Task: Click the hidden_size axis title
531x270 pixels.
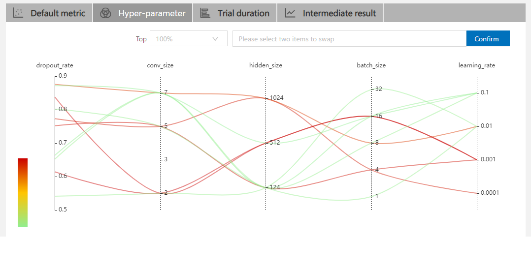Action: [x=265, y=65]
